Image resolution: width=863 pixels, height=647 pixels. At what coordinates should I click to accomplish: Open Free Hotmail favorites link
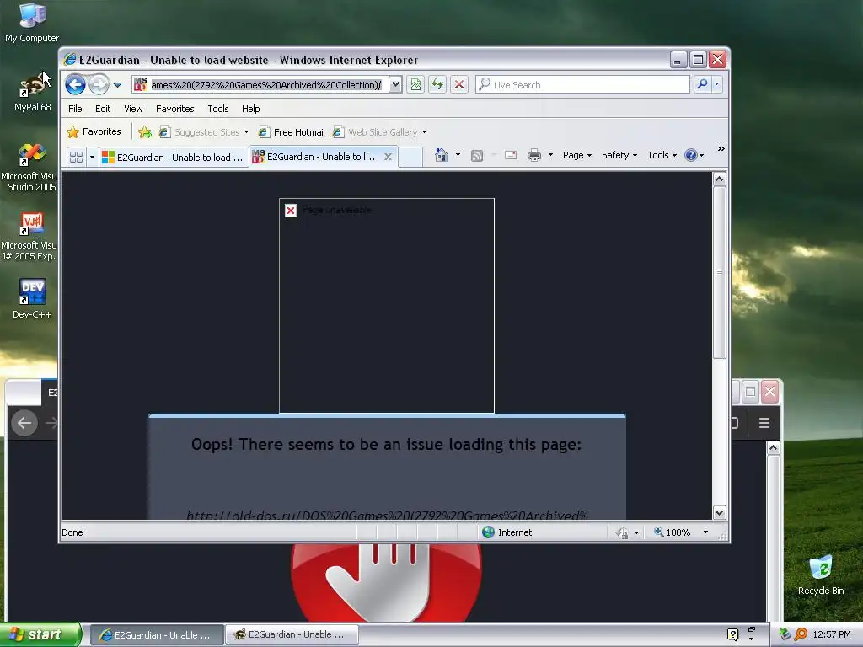292,132
